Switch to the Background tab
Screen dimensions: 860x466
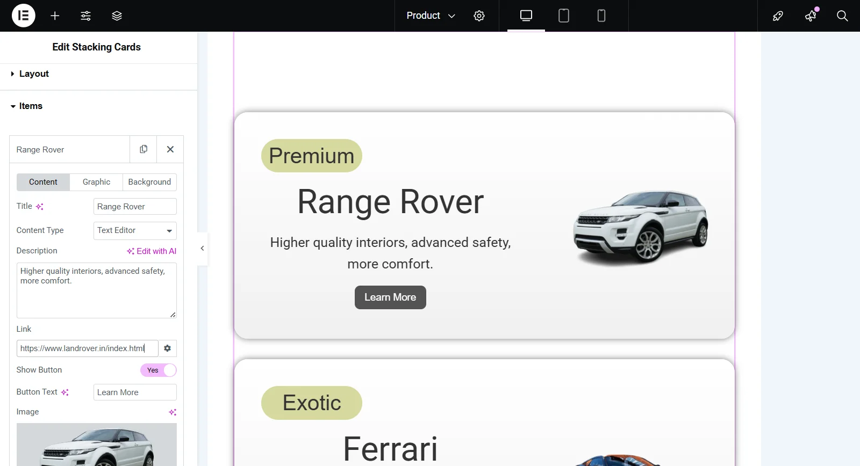149,182
